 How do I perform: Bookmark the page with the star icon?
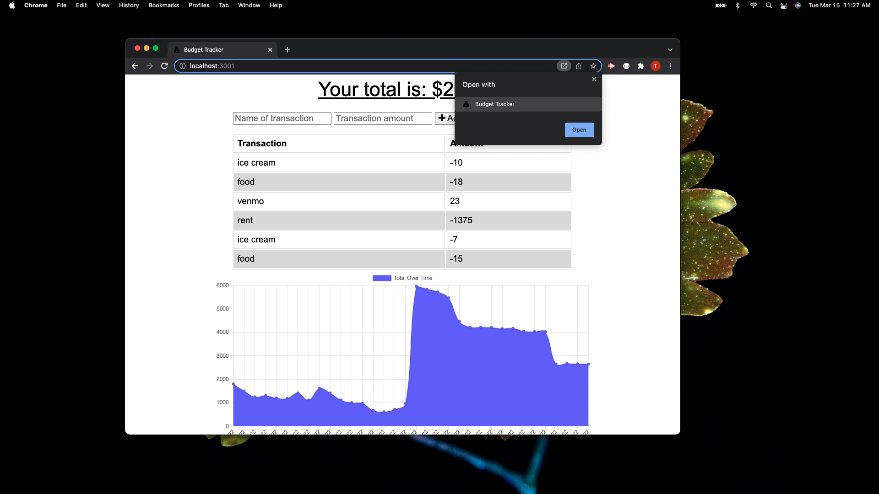pyautogui.click(x=593, y=66)
